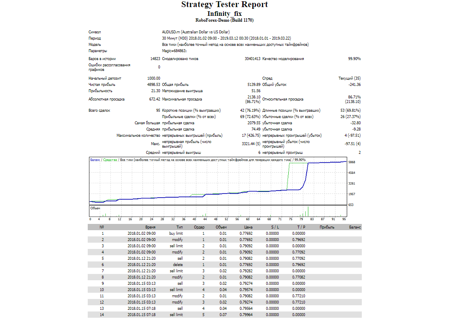Select the bars in history value "14823"
Screen dimensions: 465x319
tap(155, 59)
